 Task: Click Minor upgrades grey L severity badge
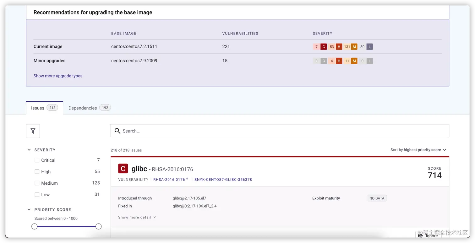point(370,61)
